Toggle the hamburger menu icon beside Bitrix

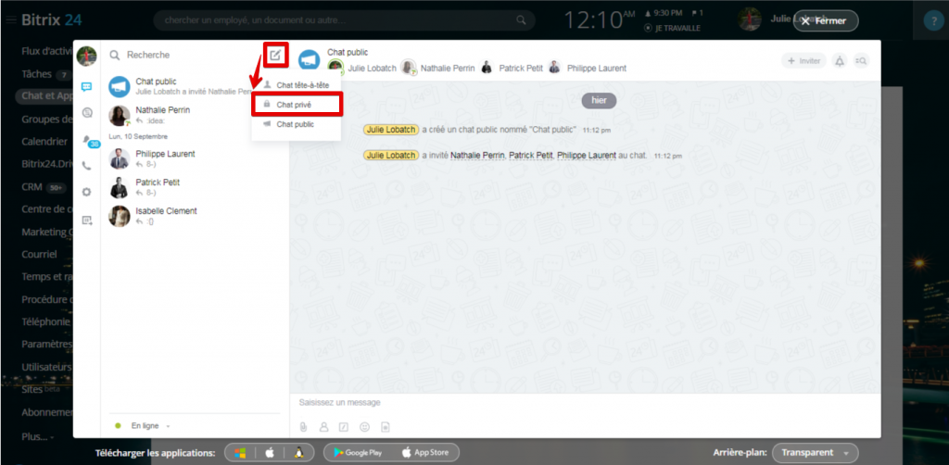[11, 20]
